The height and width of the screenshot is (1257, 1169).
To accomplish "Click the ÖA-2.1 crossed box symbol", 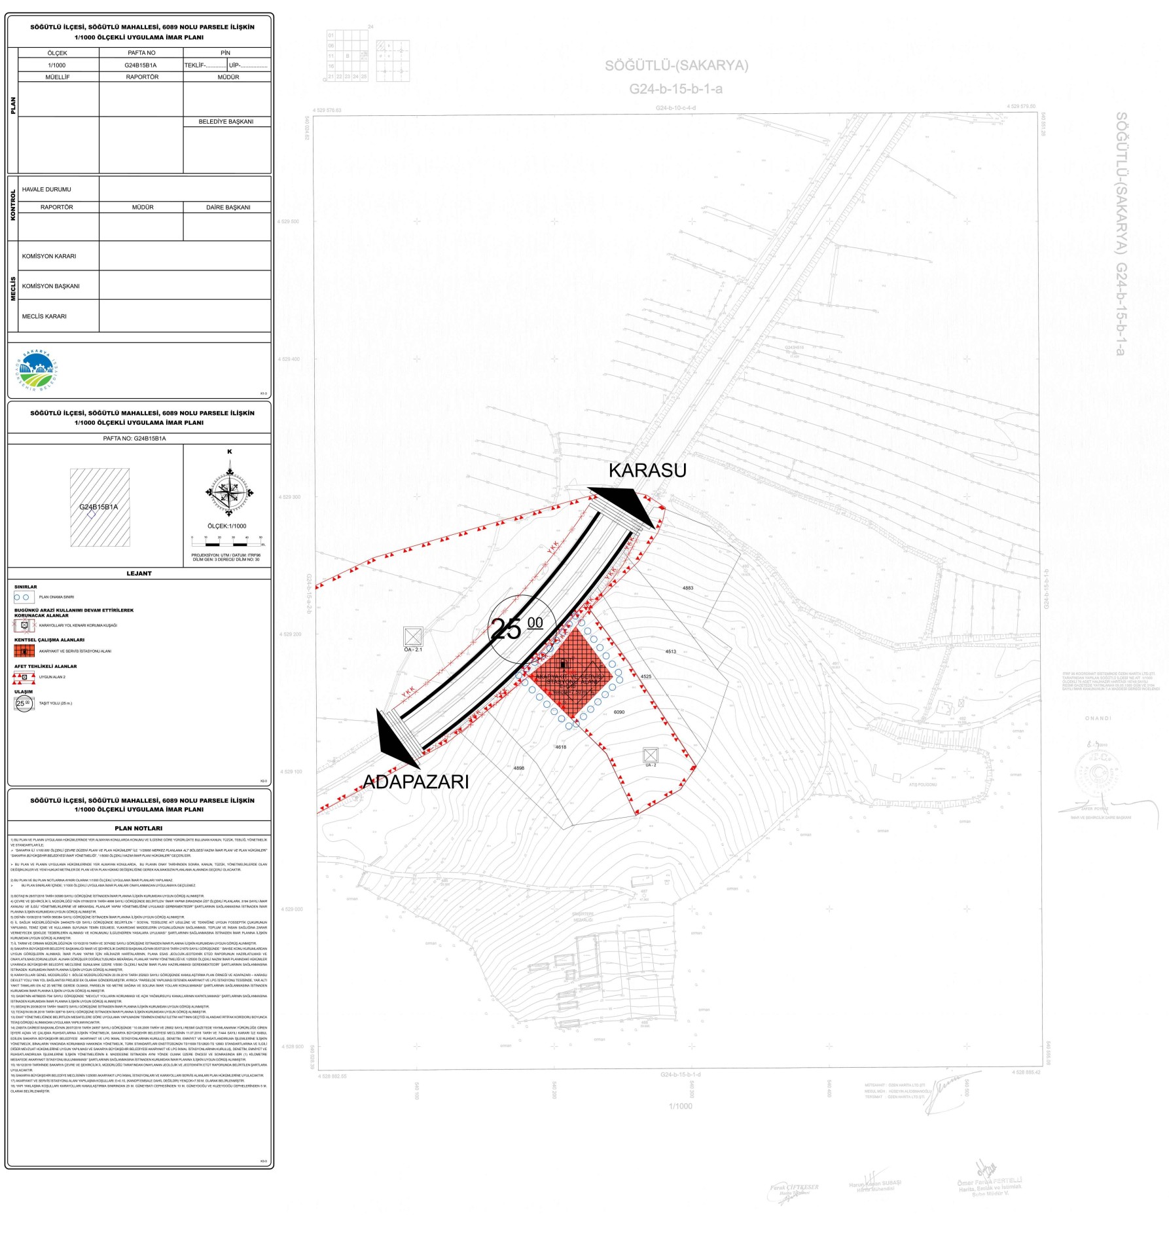I will [x=413, y=636].
